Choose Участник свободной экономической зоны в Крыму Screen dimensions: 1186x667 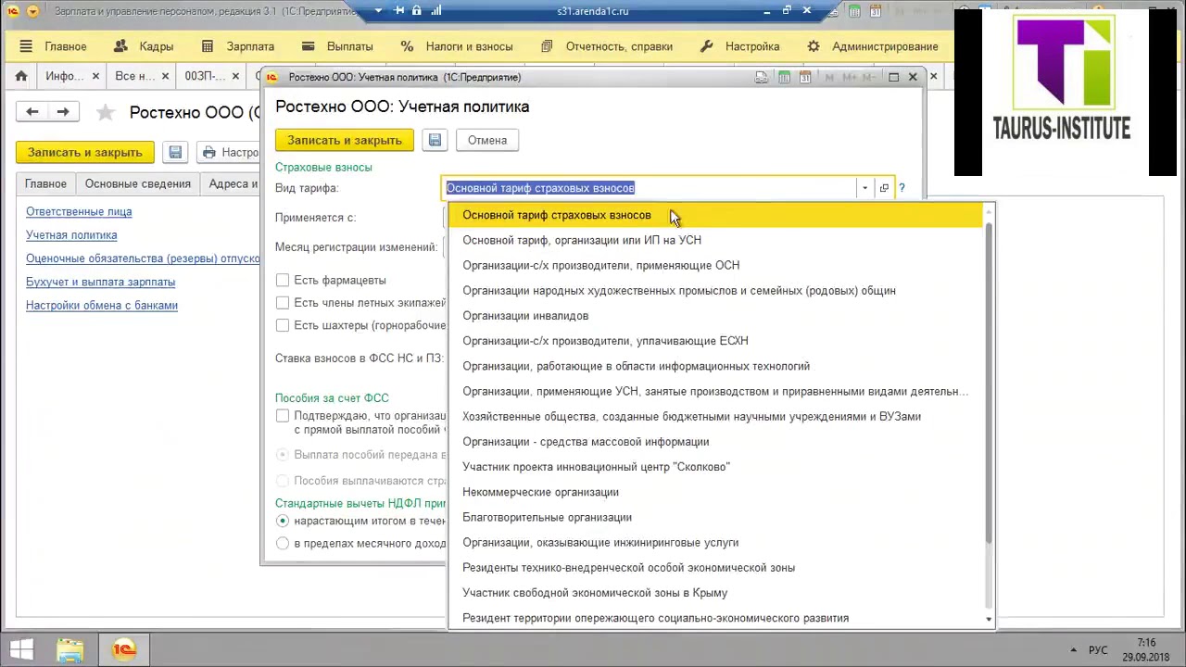(x=714, y=593)
